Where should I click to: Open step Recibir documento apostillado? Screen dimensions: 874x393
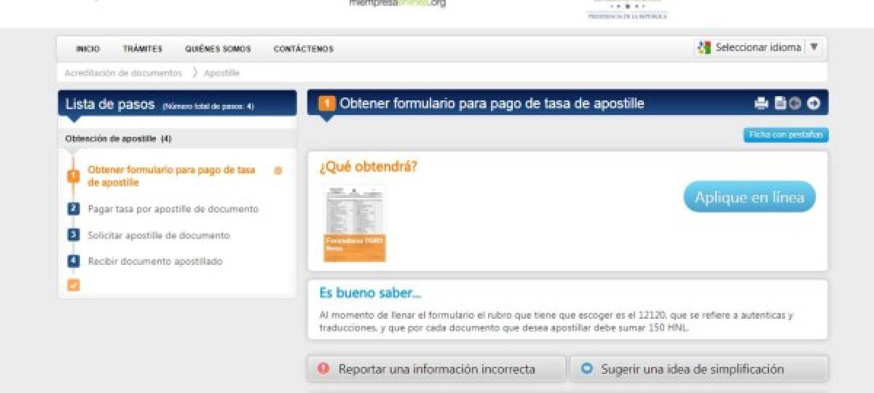[x=155, y=261]
